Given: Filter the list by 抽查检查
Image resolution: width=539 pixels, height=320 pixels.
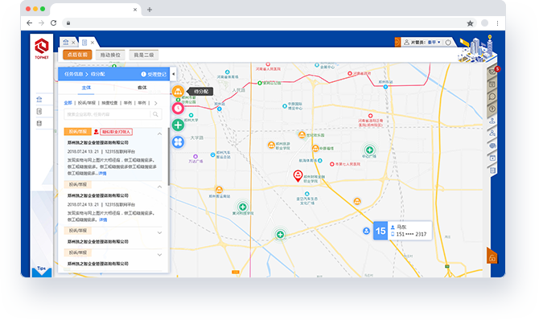Looking at the screenshot, I should click(109, 103).
